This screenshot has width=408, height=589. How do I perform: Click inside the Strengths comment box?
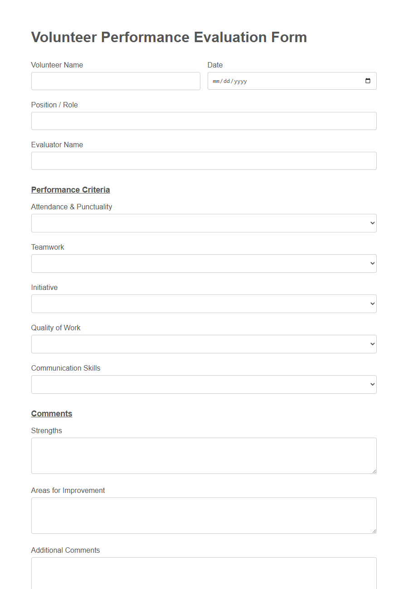(204, 455)
